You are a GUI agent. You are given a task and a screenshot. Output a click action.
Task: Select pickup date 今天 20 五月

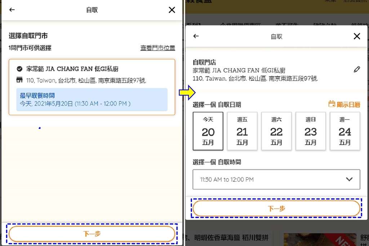click(x=208, y=131)
